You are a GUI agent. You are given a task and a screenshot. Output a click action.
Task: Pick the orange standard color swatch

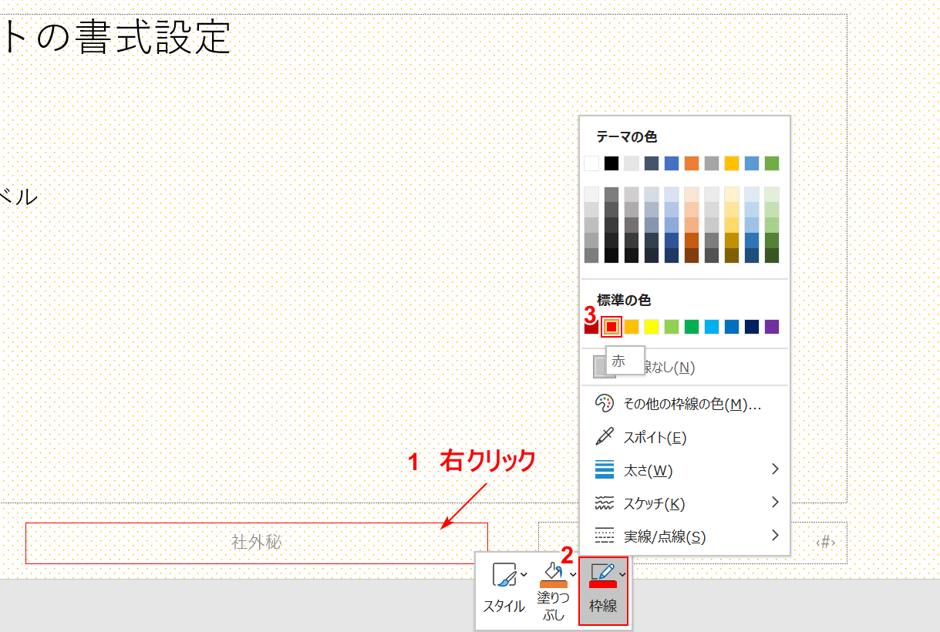[x=632, y=327]
